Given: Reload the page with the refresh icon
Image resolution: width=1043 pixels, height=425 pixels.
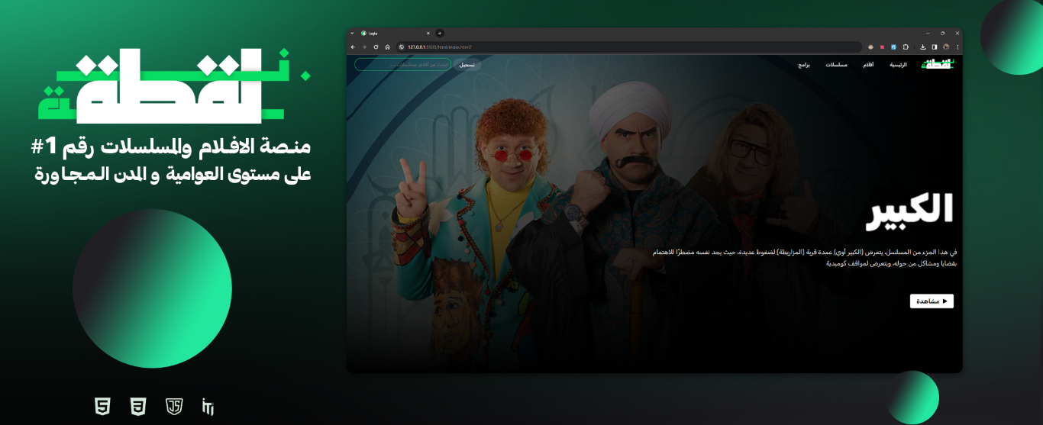Looking at the screenshot, I should (x=376, y=47).
